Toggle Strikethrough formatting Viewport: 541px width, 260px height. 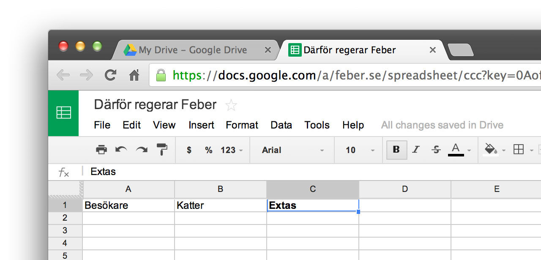coord(437,150)
